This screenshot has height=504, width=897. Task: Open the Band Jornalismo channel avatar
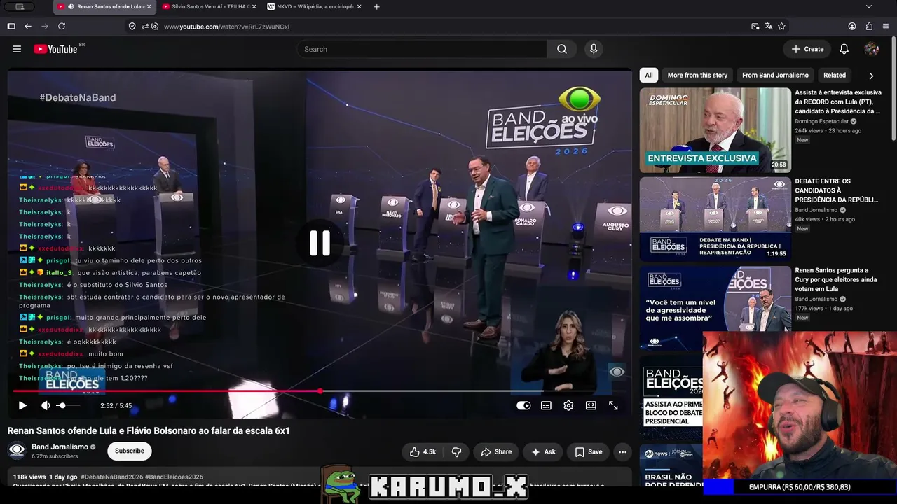coord(18,451)
